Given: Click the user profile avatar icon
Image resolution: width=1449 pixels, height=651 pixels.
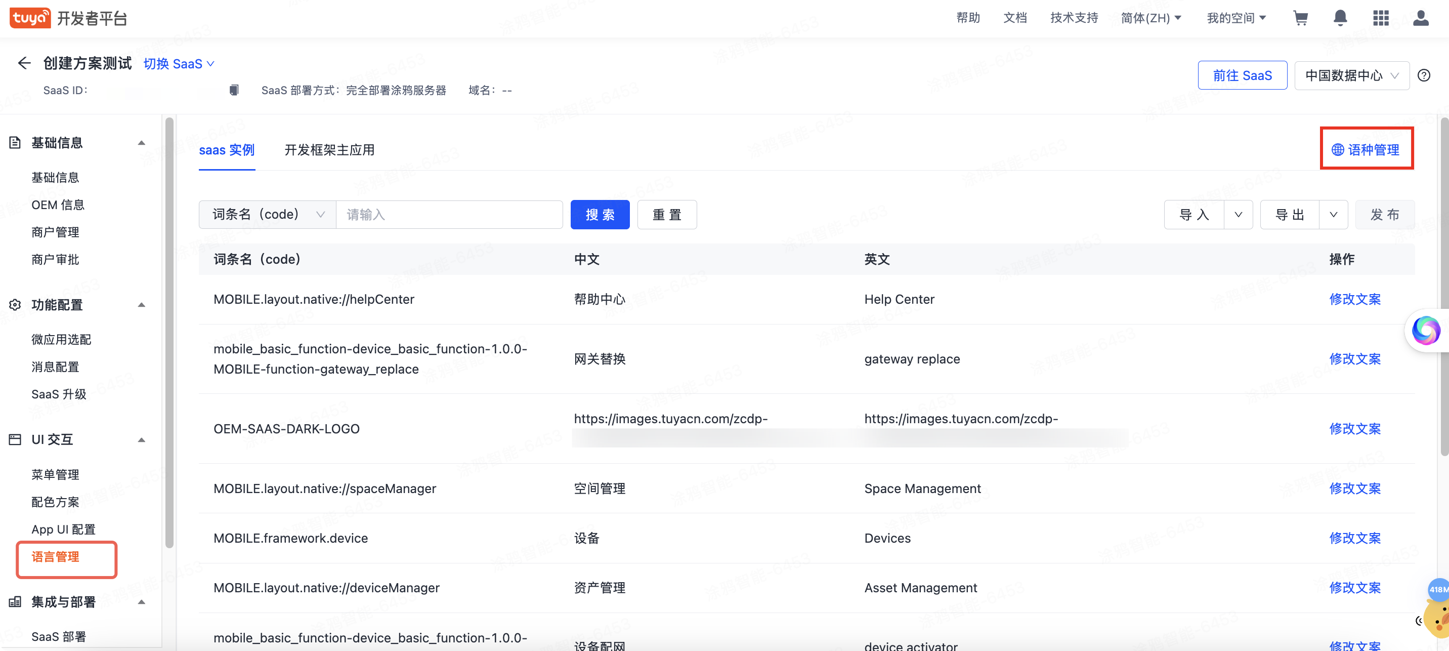Looking at the screenshot, I should [1420, 18].
